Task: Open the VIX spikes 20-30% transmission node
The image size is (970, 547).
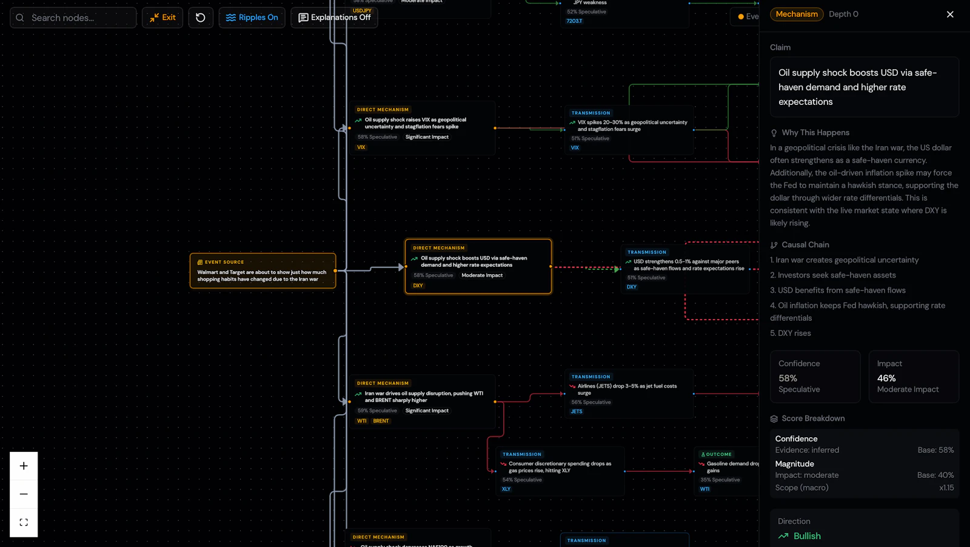Action: (x=628, y=129)
